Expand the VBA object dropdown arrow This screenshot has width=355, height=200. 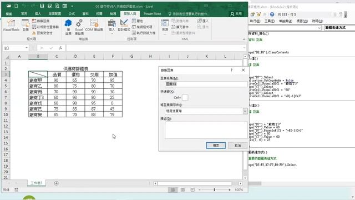(x=319, y=28)
